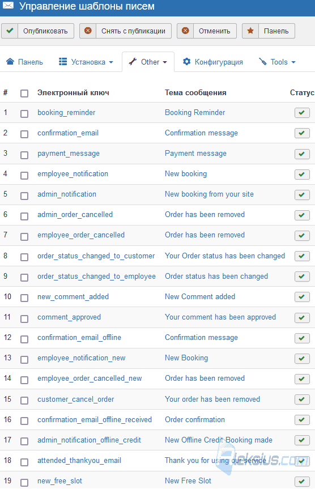Select all rows with the header checkbox
315x489 pixels.
click(x=24, y=93)
